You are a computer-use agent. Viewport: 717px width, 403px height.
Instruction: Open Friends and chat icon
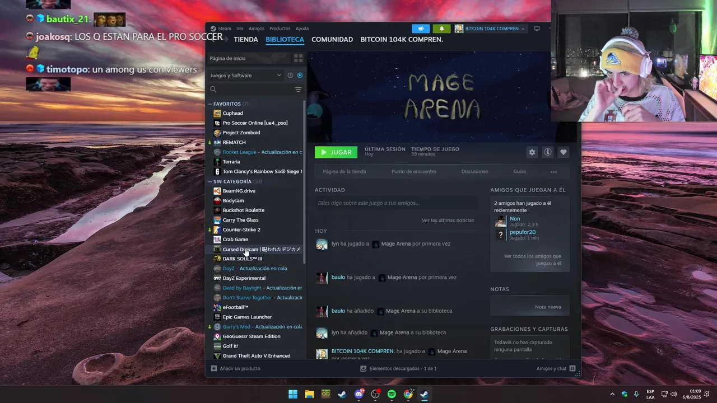coord(572,368)
